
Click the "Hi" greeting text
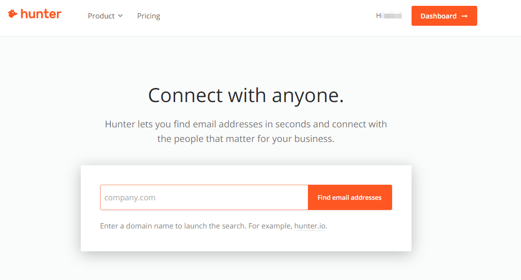tap(379, 16)
